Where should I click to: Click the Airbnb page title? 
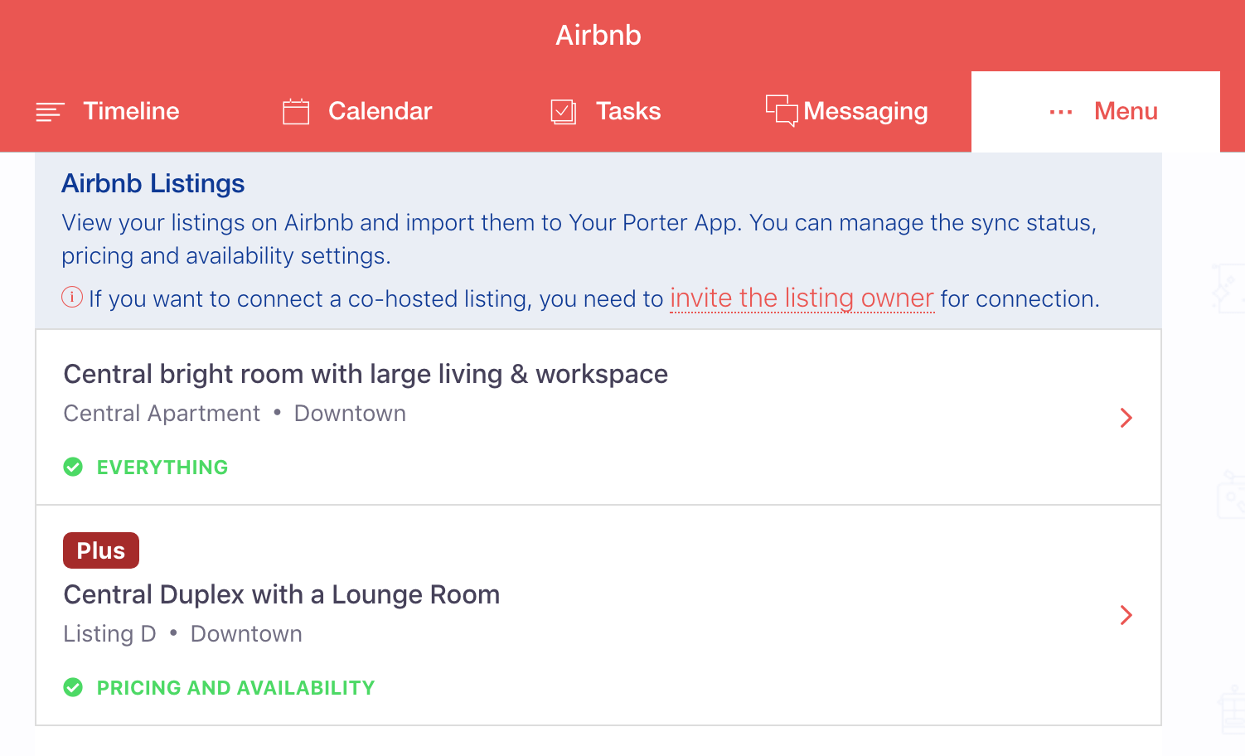point(598,35)
